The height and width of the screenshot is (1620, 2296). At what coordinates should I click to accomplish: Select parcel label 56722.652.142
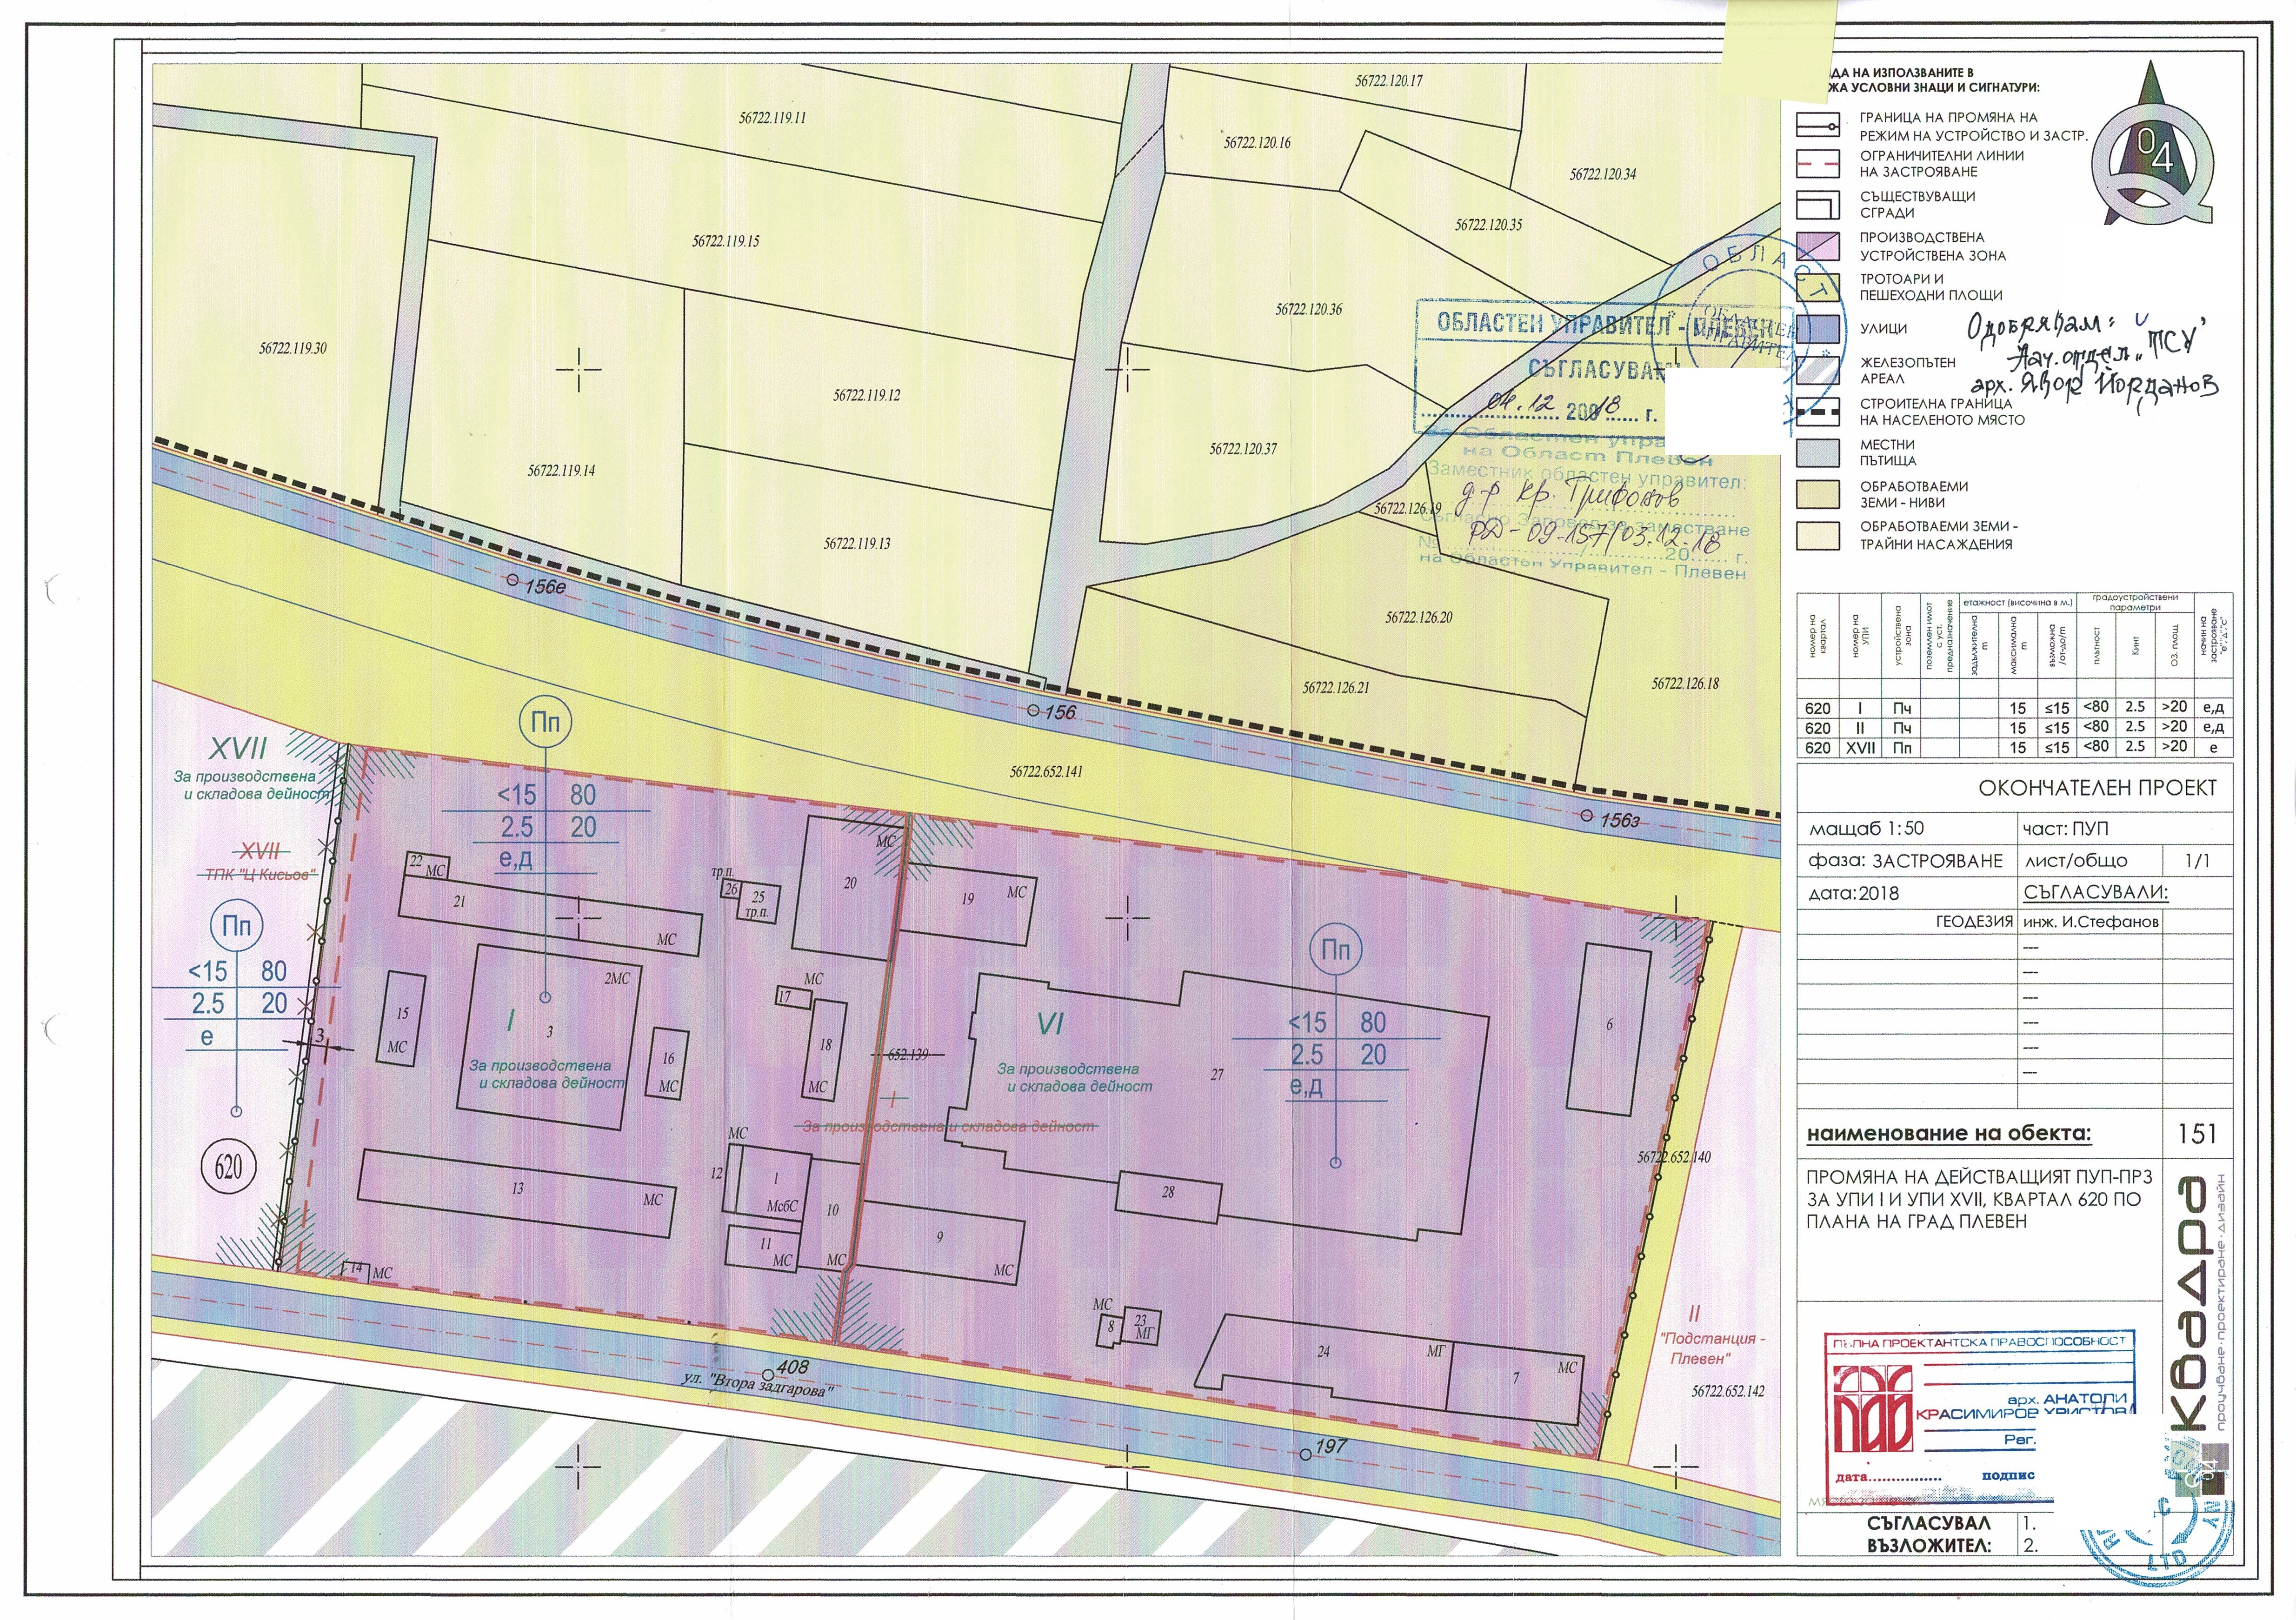click(1729, 1392)
